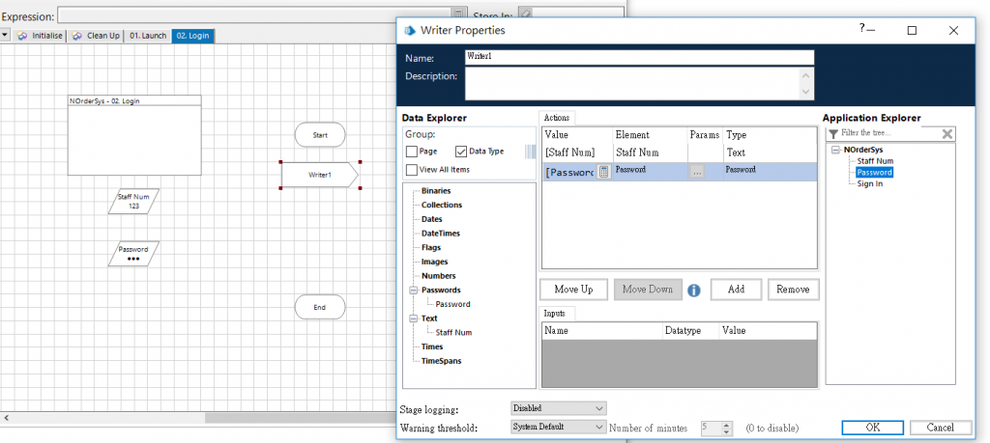Collapse the NOrderSys application tree node
The height and width of the screenshot is (443, 990).
pos(836,150)
